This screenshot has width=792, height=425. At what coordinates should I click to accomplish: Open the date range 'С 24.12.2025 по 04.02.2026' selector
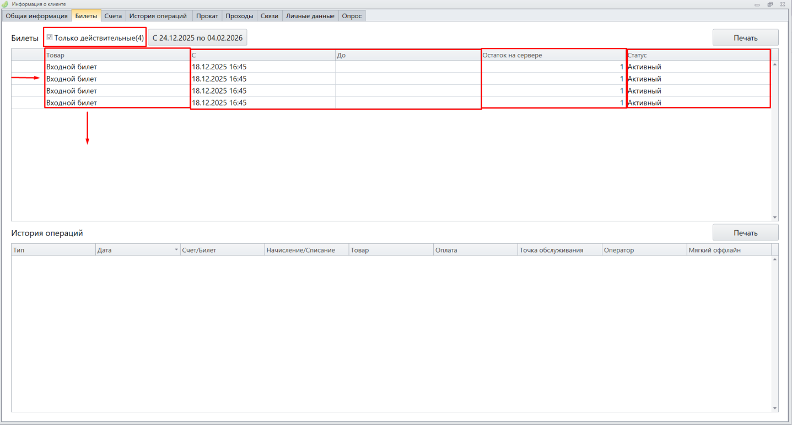(x=197, y=38)
